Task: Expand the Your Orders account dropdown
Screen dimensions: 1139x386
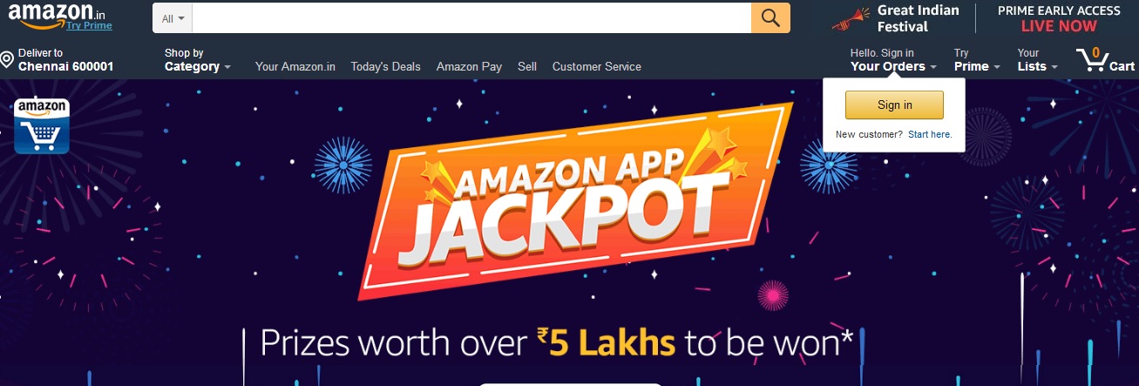Action: [893, 60]
